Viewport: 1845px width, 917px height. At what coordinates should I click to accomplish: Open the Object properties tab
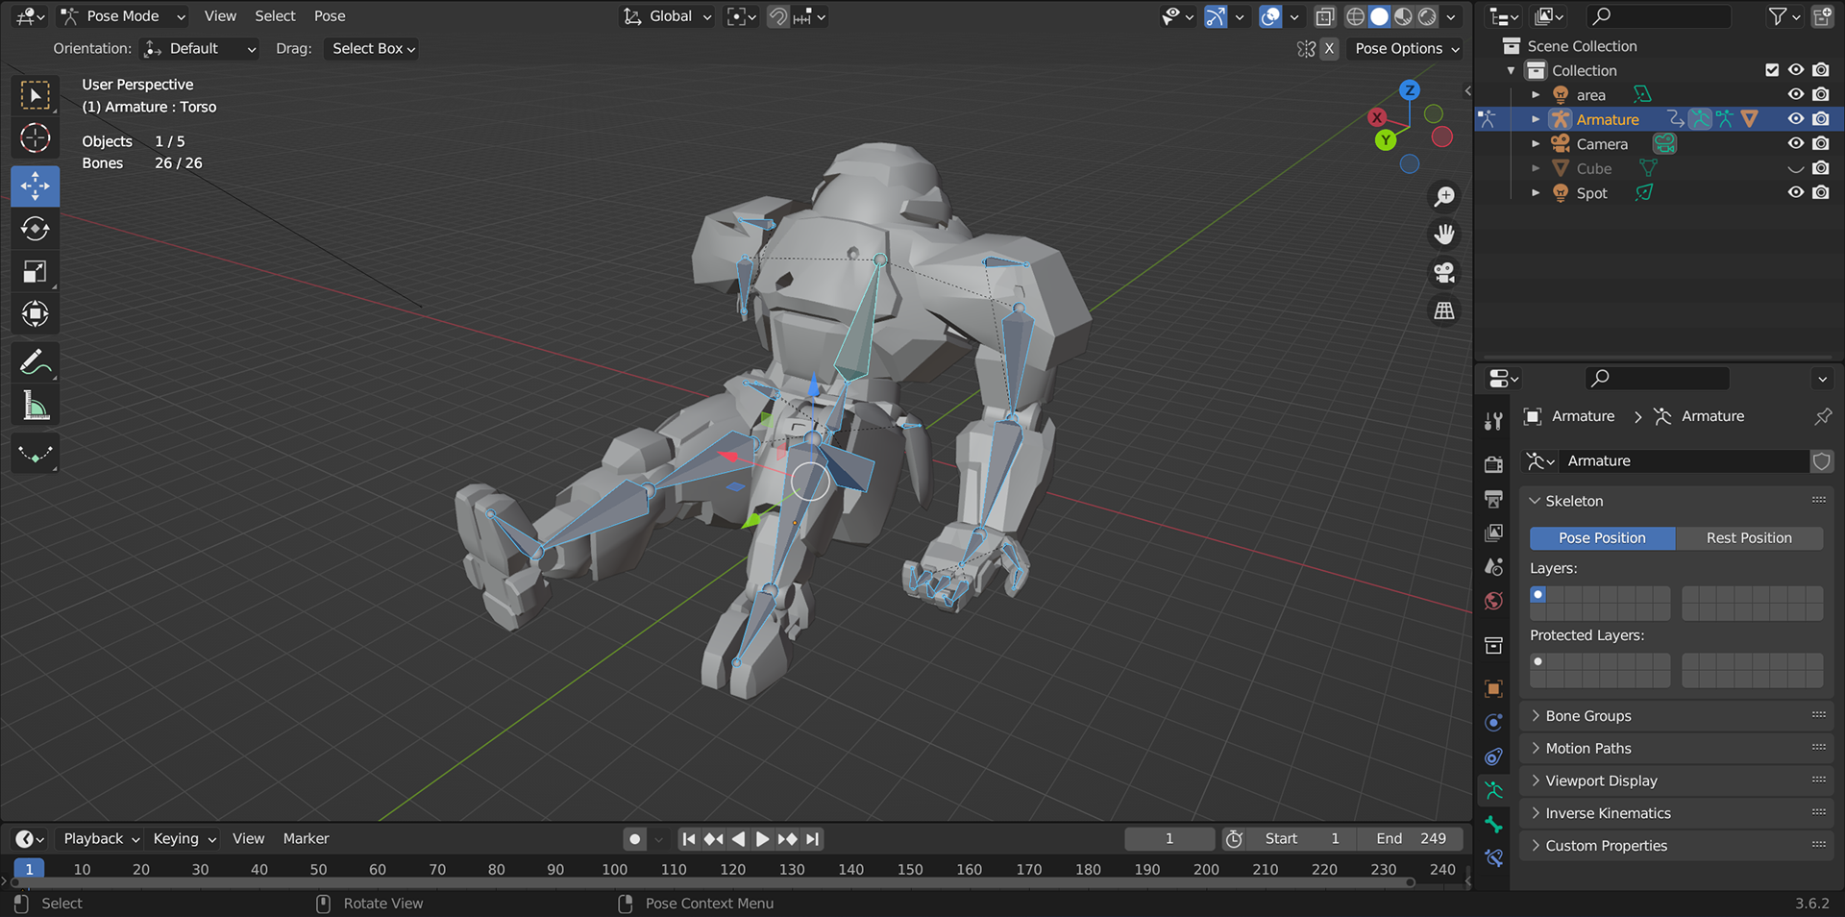point(1493,688)
